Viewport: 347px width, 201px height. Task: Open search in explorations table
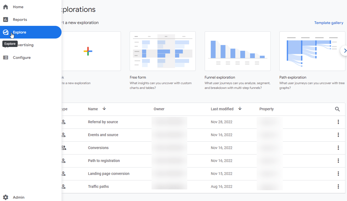337,109
